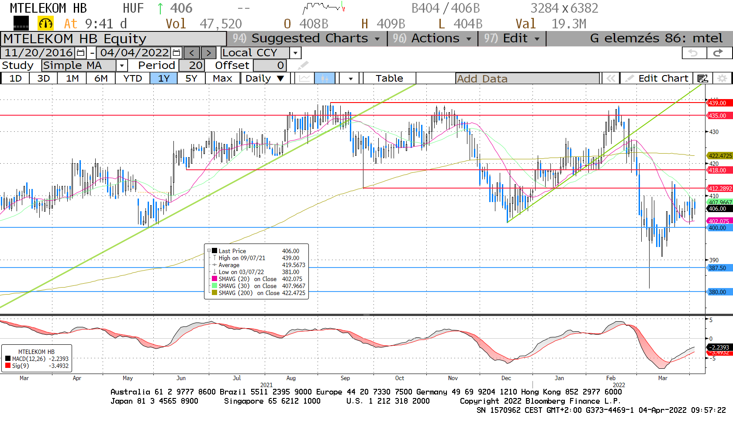Select the candlestick chart type

(325, 79)
